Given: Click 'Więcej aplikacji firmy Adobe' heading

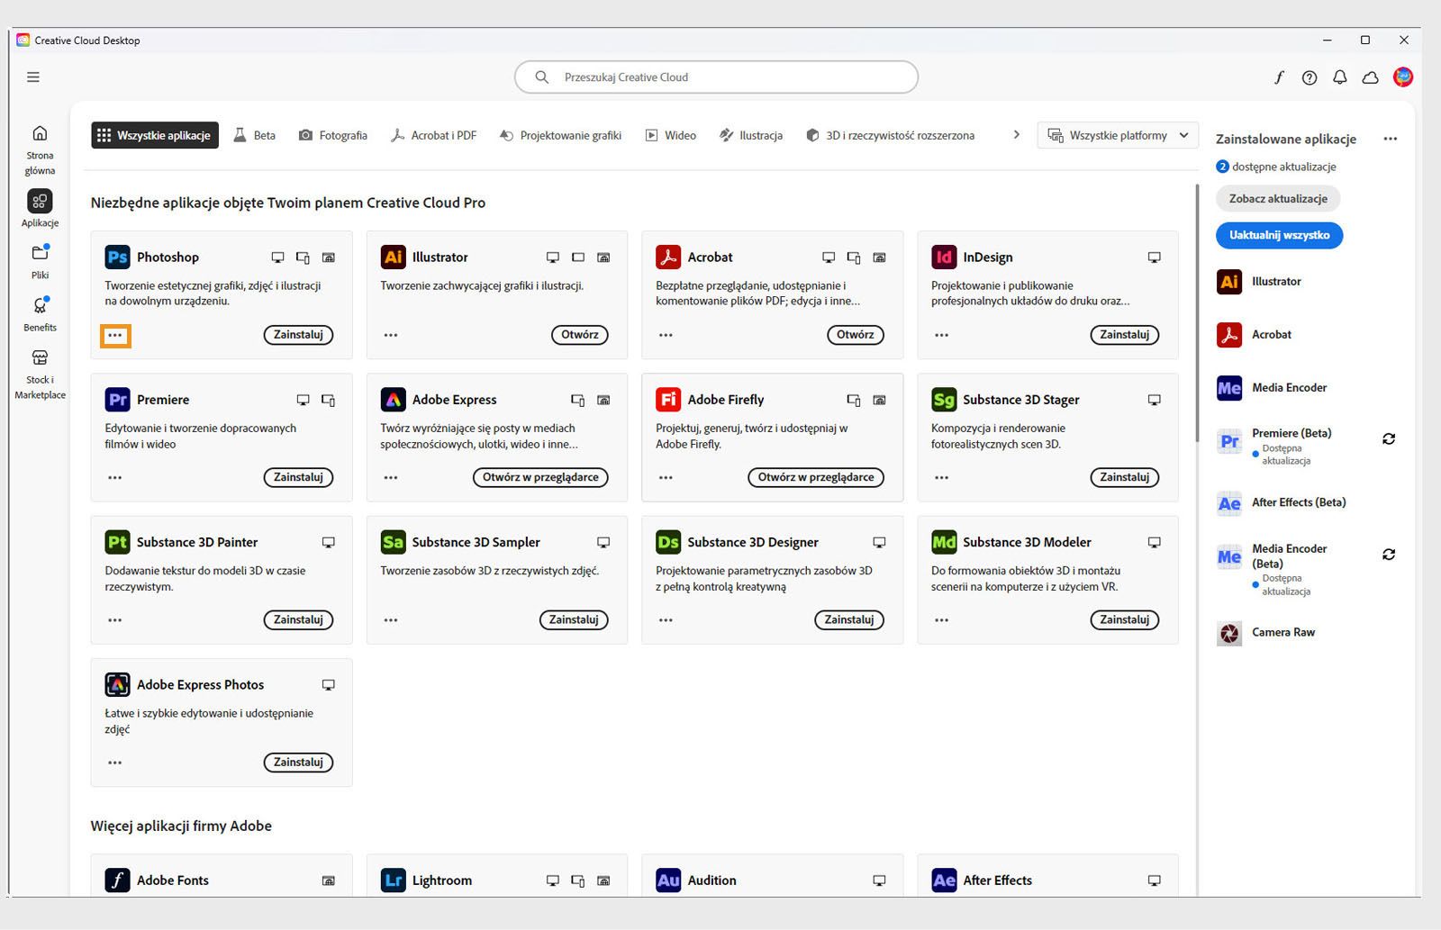Looking at the screenshot, I should tap(181, 826).
